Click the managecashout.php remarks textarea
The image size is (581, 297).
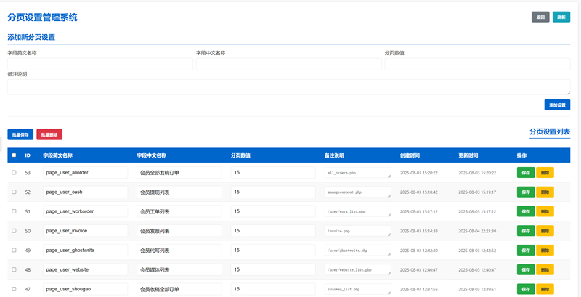(358, 192)
